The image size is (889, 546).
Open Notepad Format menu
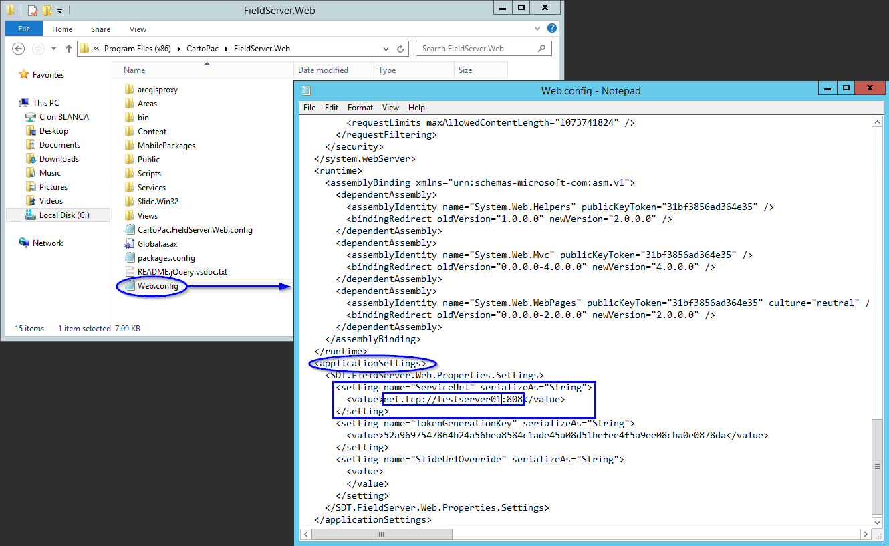[360, 108]
